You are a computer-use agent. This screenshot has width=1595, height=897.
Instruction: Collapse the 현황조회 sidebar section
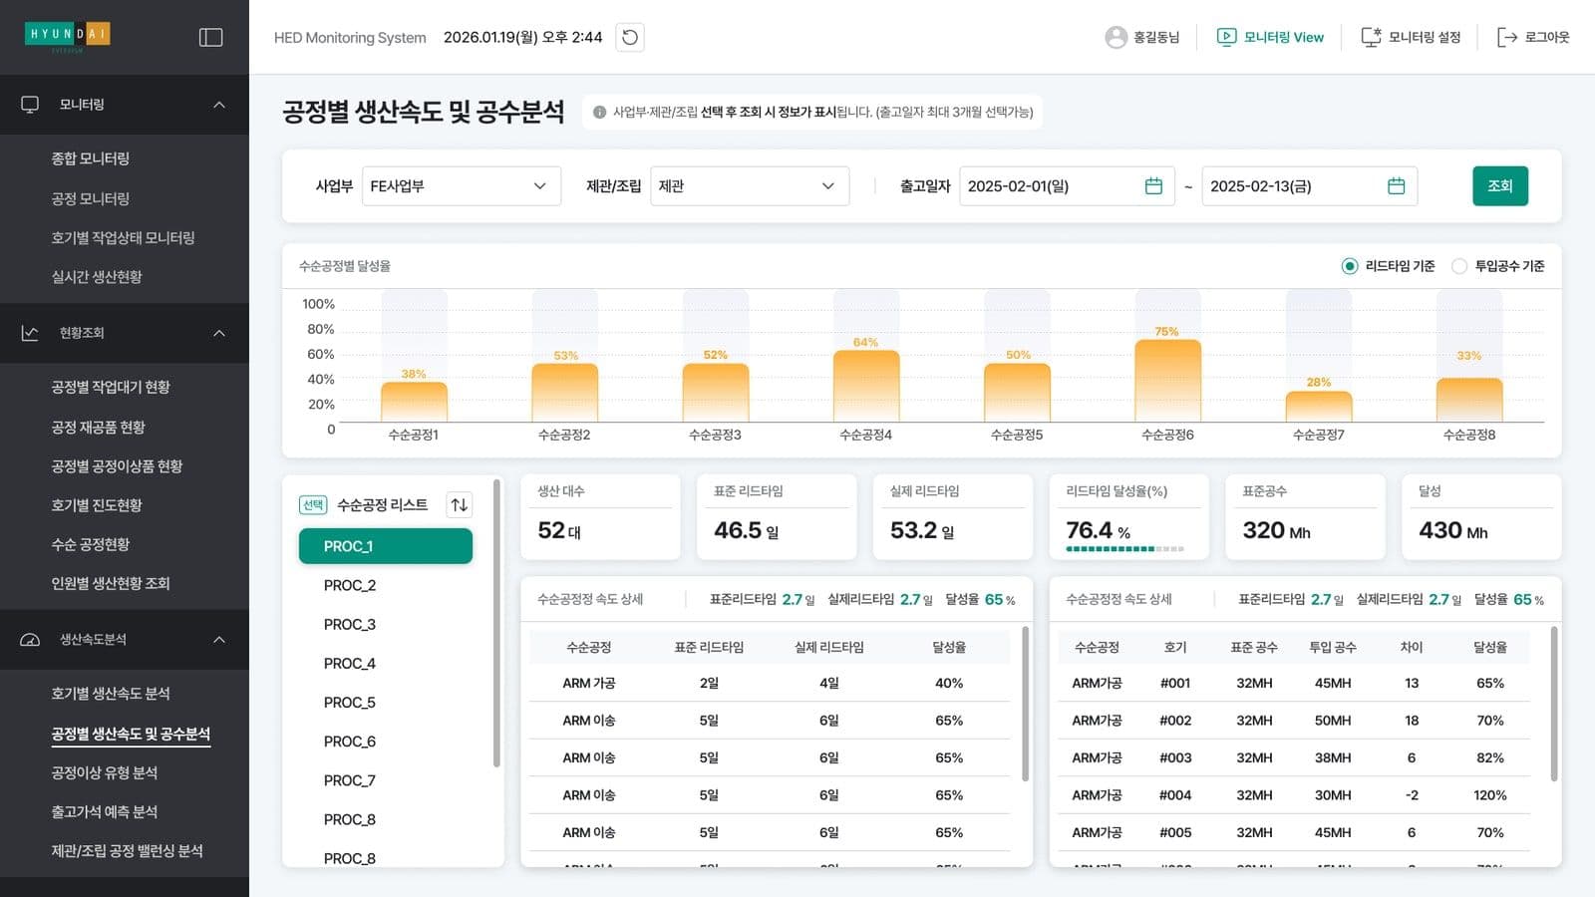[219, 333]
